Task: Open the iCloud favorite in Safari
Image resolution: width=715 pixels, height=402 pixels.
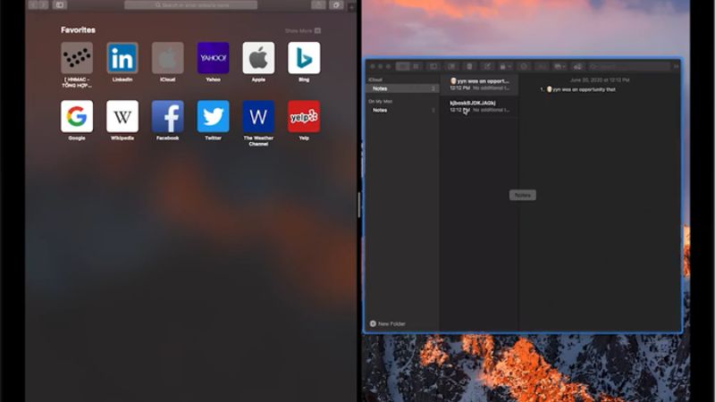Action: click(167, 58)
